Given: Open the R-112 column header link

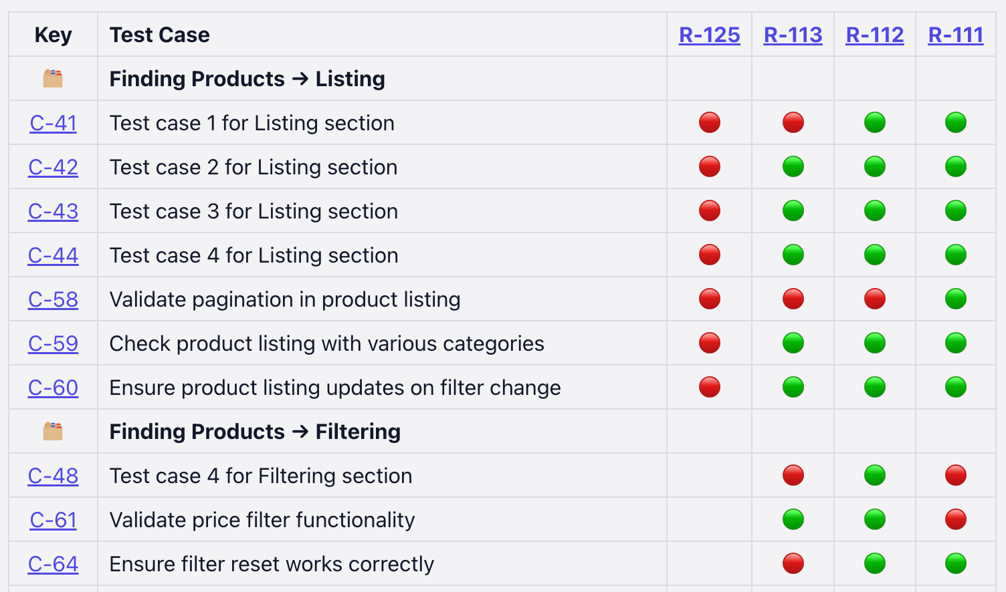Looking at the screenshot, I should pyautogui.click(x=875, y=35).
